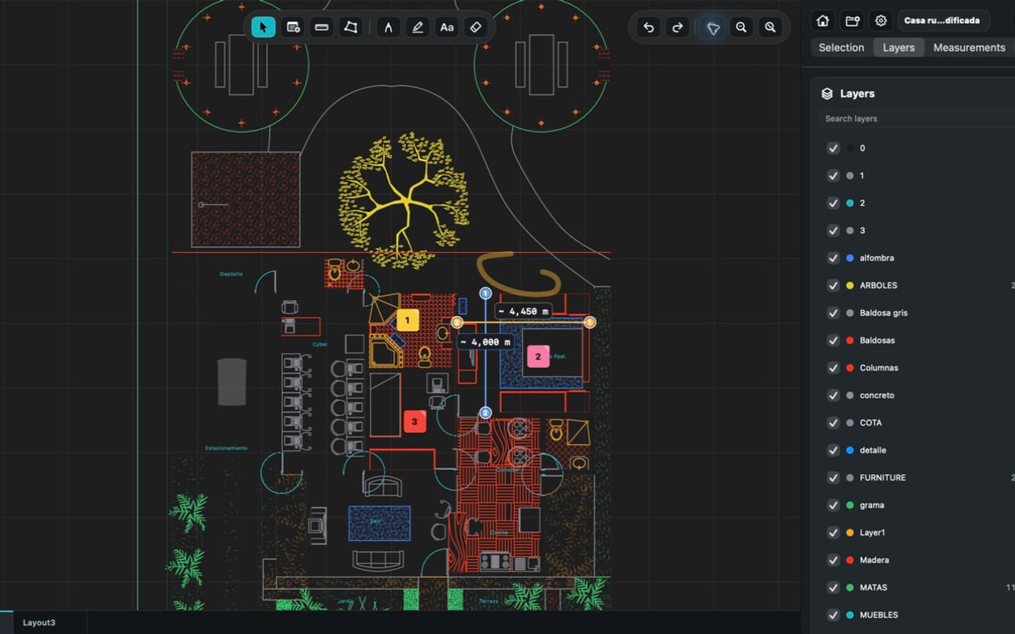Select the 4,000 m measurement label
This screenshot has width=1015, height=634.
coord(485,342)
